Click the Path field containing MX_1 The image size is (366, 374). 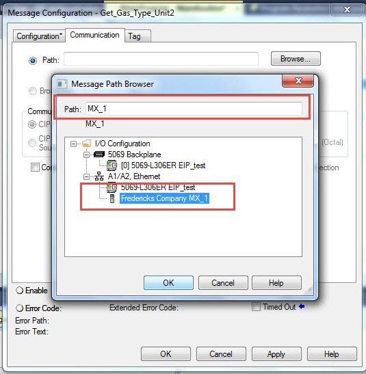pyautogui.click(x=194, y=109)
